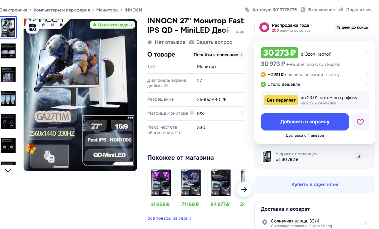Open the 21 669 ₽ similar monitor
This screenshot has height=229, width=379.
pyautogui.click(x=161, y=183)
